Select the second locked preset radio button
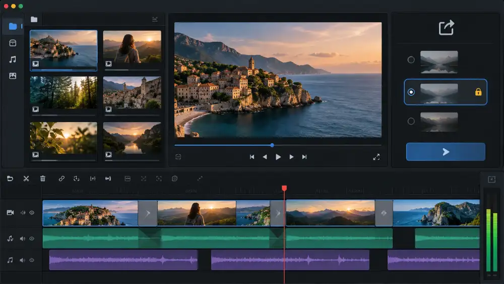 point(411,92)
